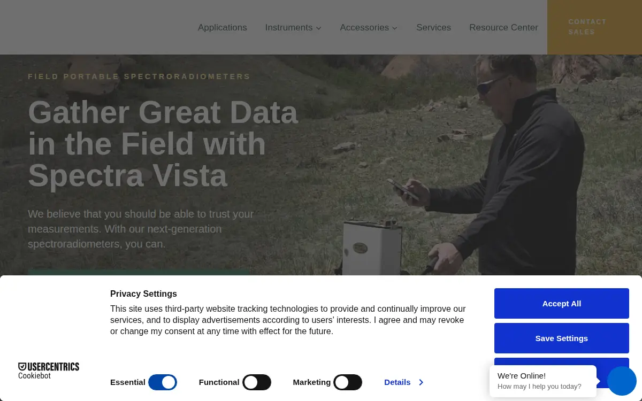Click 'Field Portable Spectroradiometers' tagline
Image resolution: width=642 pixels, height=401 pixels.
139,76
